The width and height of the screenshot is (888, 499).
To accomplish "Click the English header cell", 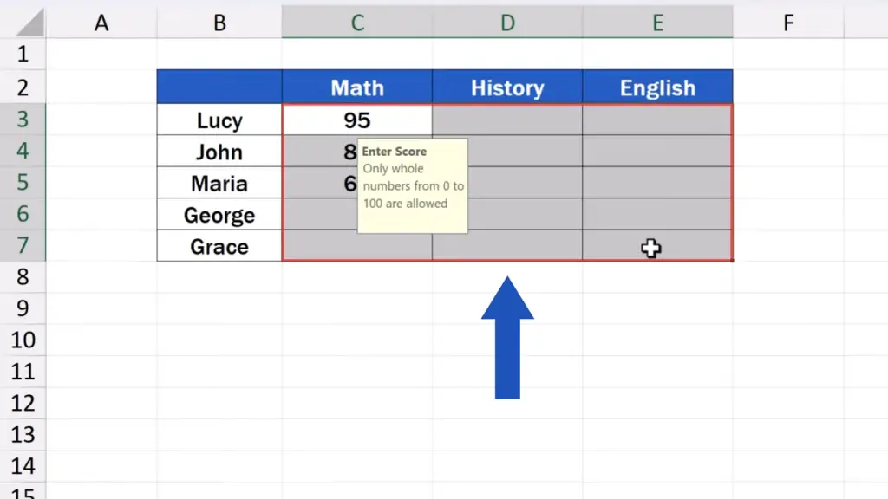I will [657, 87].
